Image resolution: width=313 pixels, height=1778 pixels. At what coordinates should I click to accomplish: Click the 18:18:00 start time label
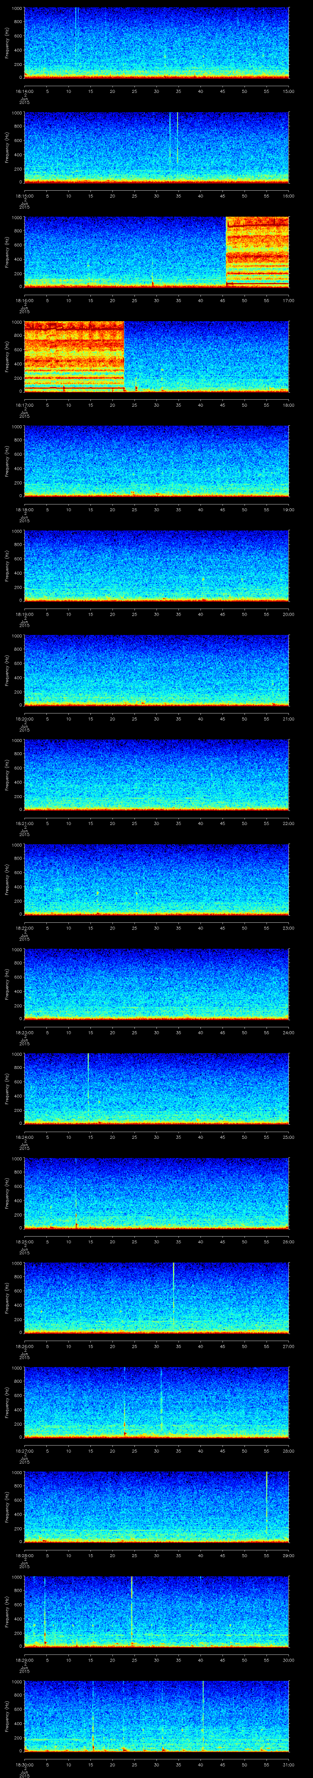pyautogui.click(x=24, y=509)
